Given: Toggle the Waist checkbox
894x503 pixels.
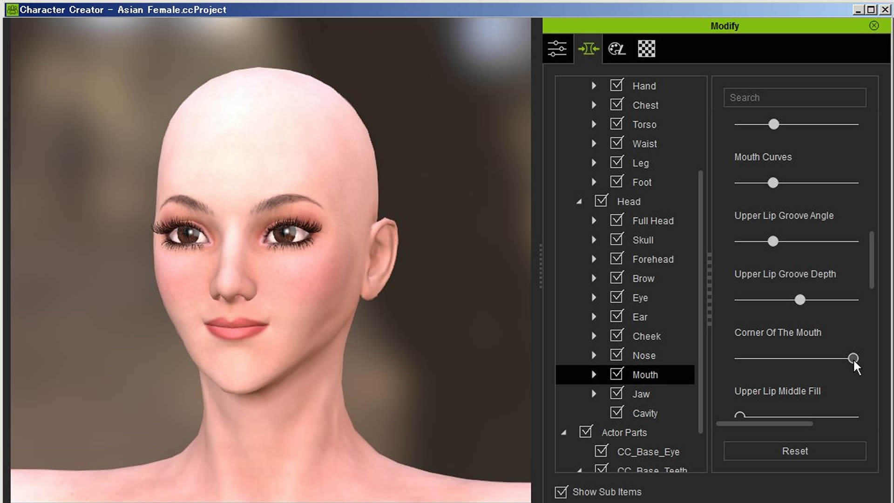Looking at the screenshot, I should (616, 143).
